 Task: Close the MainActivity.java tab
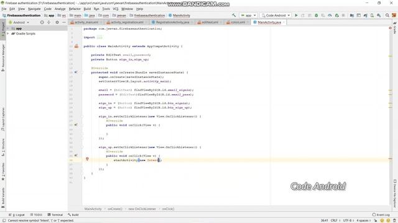[284, 22]
